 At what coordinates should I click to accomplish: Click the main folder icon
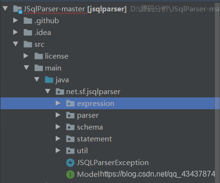pos(39,68)
